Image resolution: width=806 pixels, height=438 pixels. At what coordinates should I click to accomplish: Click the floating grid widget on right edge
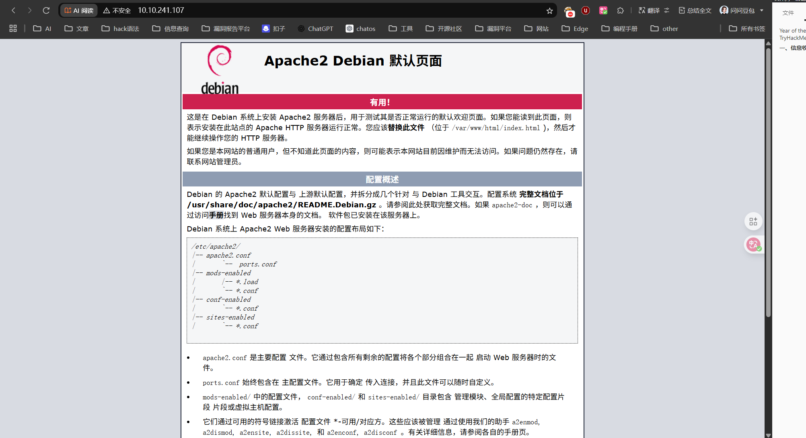(x=753, y=221)
